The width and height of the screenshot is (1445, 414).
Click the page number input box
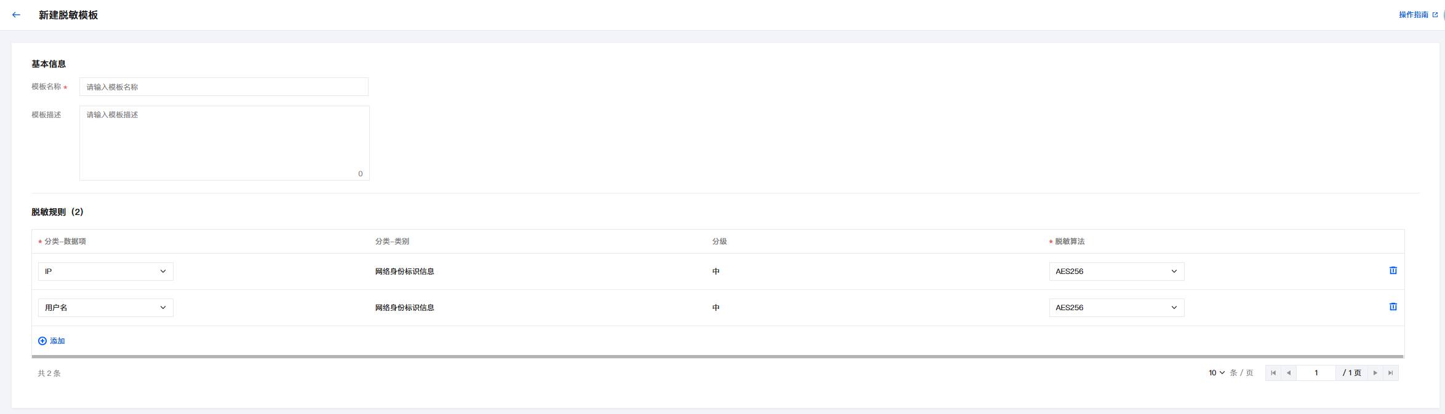[1316, 373]
